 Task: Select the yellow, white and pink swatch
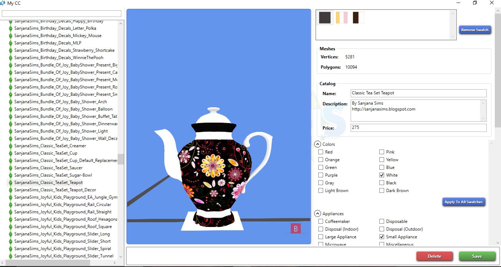pos(342,18)
